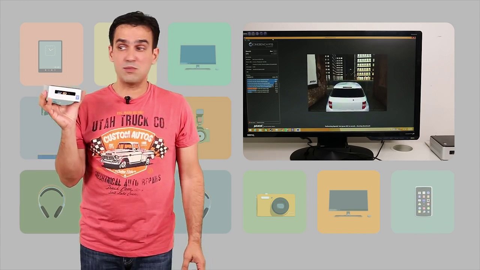Close the Cinebench window

coord(413,37)
